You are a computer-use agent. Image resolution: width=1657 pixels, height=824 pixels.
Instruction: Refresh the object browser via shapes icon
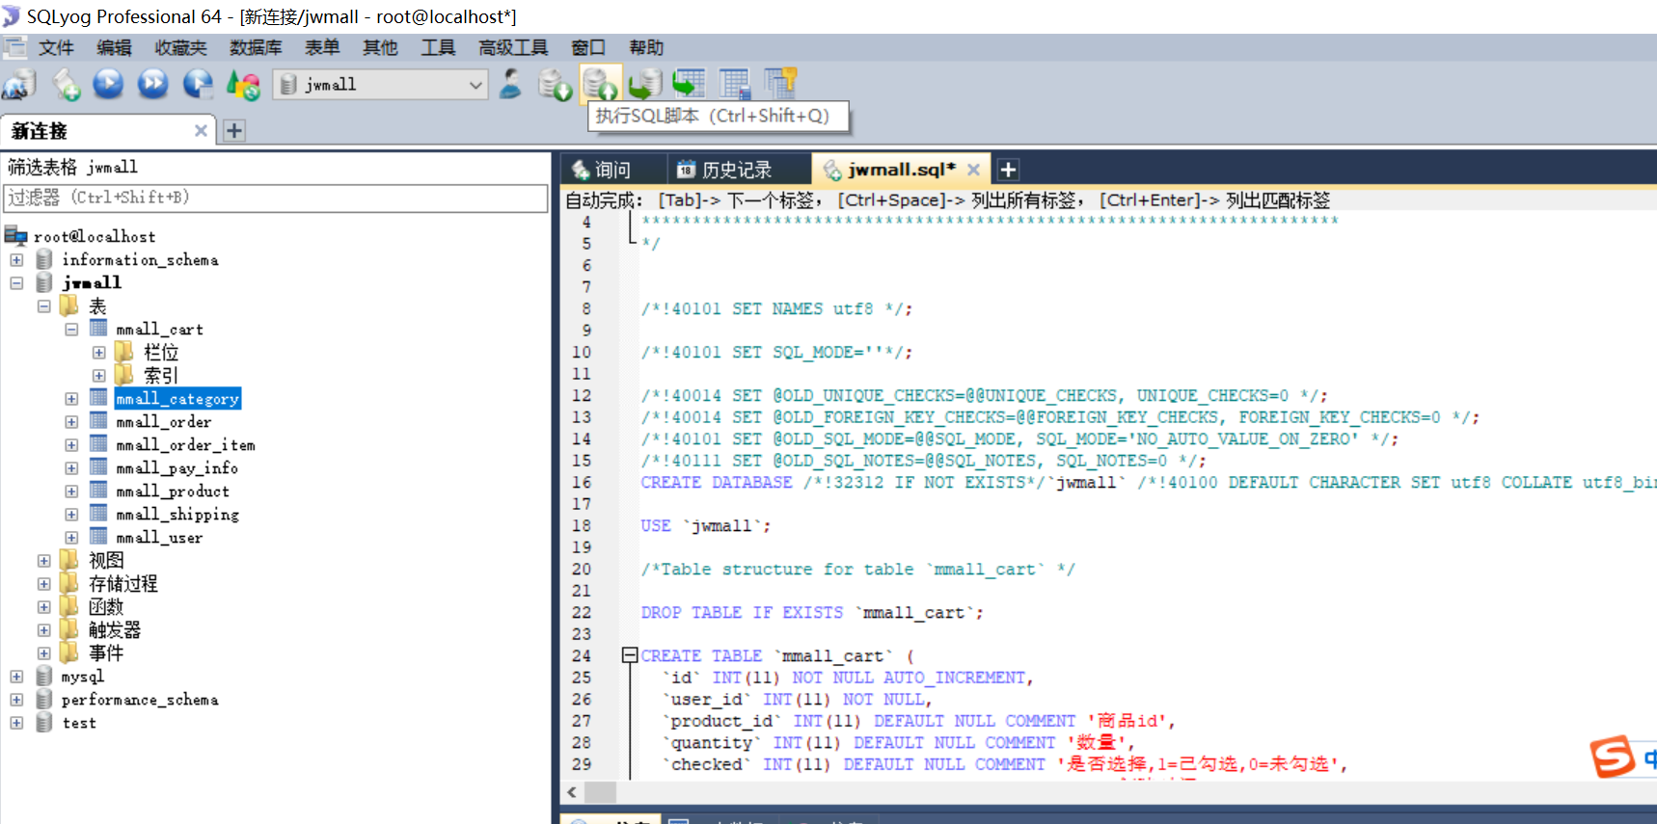(243, 85)
